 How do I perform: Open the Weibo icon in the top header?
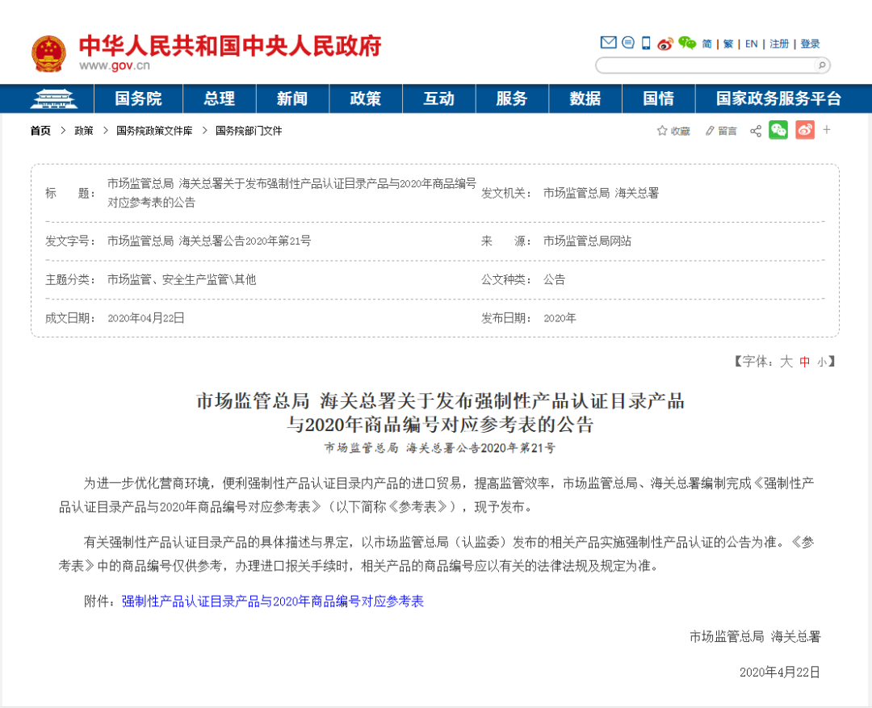tap(666, 44)
